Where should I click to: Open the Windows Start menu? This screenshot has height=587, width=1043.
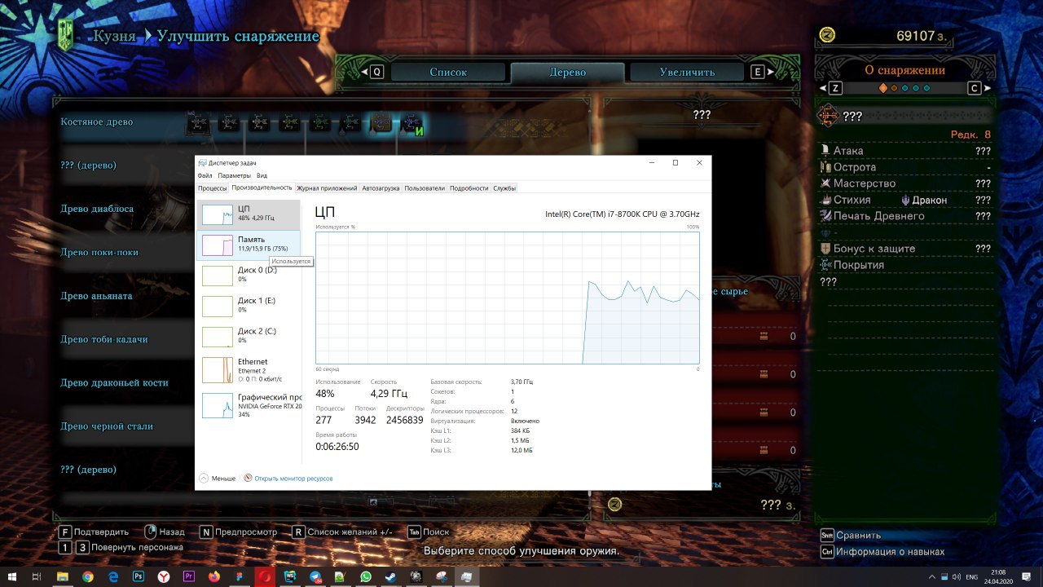(x=12, y=576)
